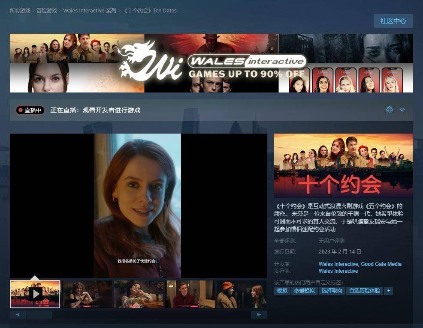The width and height of the screenshot is (423, 328).
Task: Open the 社区中心 community hub button
Action: pyautogui.click(x=393, y=21)
